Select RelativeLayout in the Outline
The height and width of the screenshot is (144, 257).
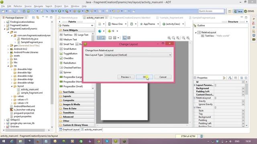pos(208,32)
